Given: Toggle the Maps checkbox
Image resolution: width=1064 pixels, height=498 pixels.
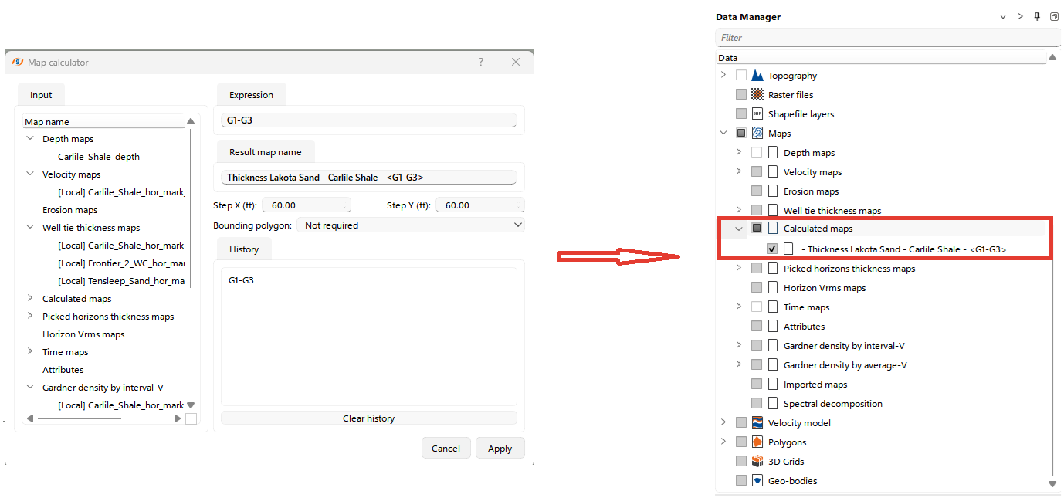Looking at the screenshot, I should click(x=741, y=134).
